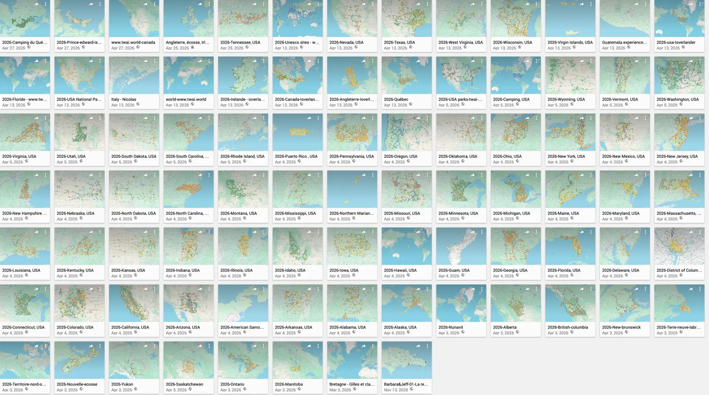
Task: Open more options for 2026-Ohio, USA
Action: (536, 118)
